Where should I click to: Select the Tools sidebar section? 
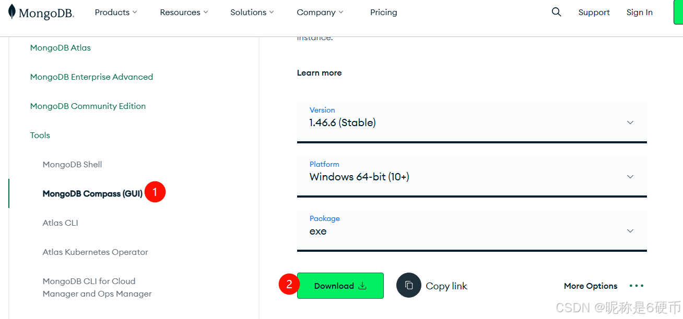(40, 135)
